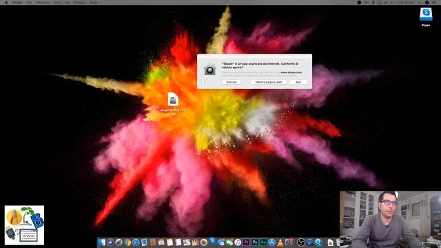Click the Apri button in the dialog
The height and width of the screenshot is (248, 441).
[298, 82]
